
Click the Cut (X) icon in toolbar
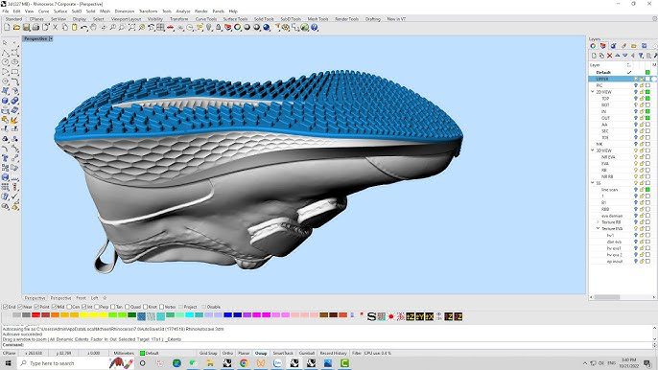pyautogui.click(x=55, y=27)
